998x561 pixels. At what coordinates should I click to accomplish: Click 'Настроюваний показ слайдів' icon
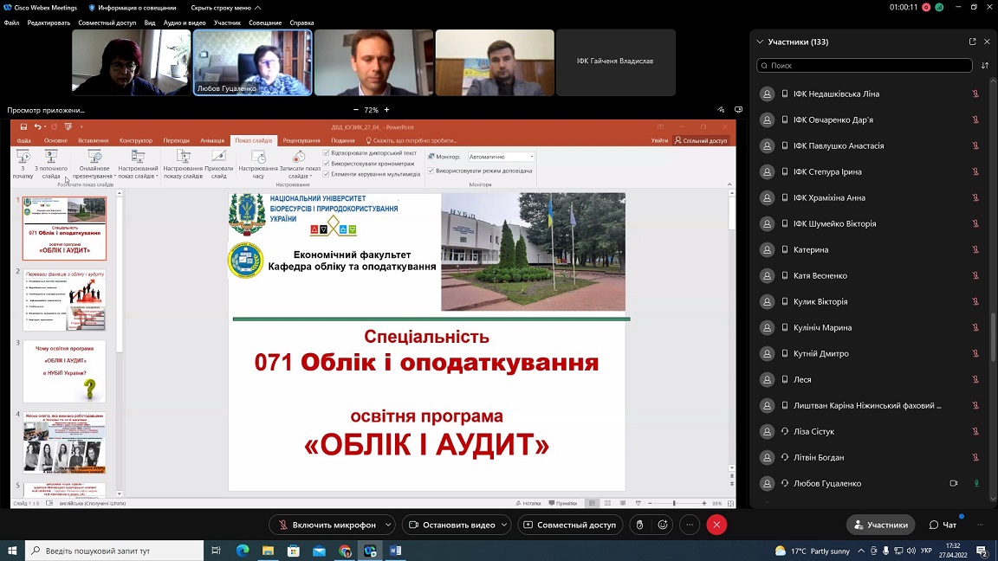[x=138, y=157]
